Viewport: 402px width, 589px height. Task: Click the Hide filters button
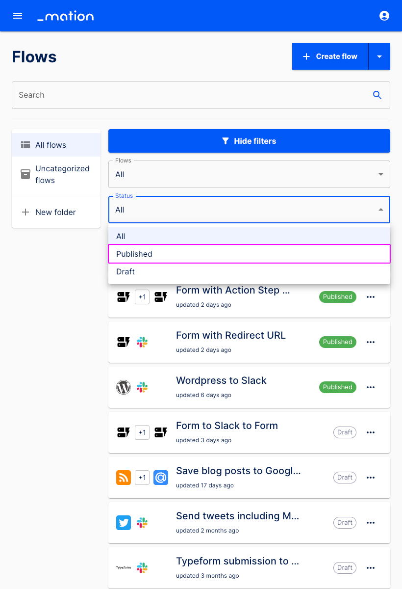click(249, 141)
